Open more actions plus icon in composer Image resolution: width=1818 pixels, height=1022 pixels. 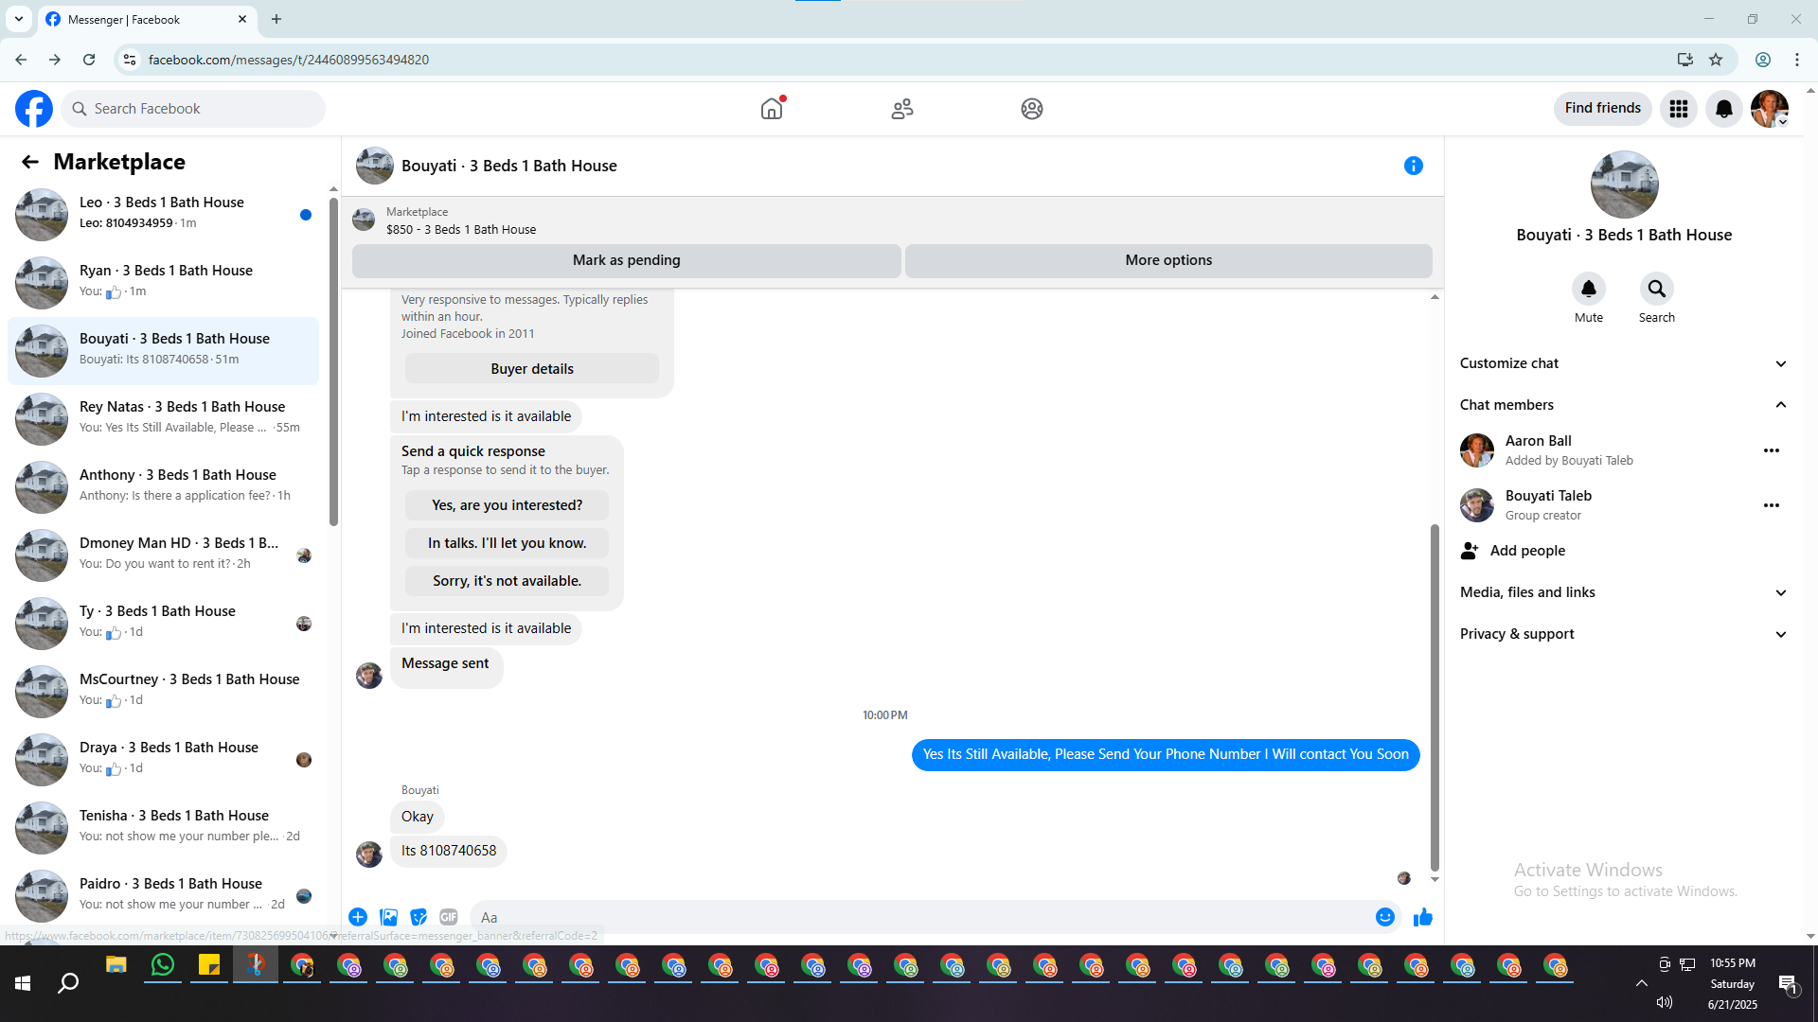pyautogui.click(x=358, y=917)
